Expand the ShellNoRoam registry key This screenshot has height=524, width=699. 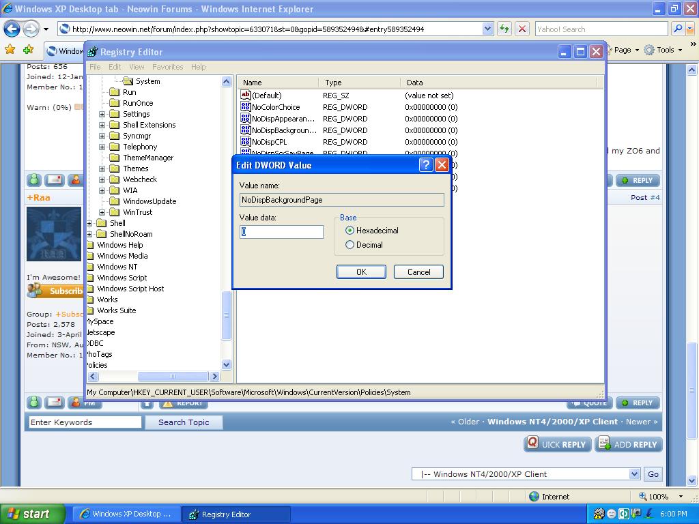89,235
